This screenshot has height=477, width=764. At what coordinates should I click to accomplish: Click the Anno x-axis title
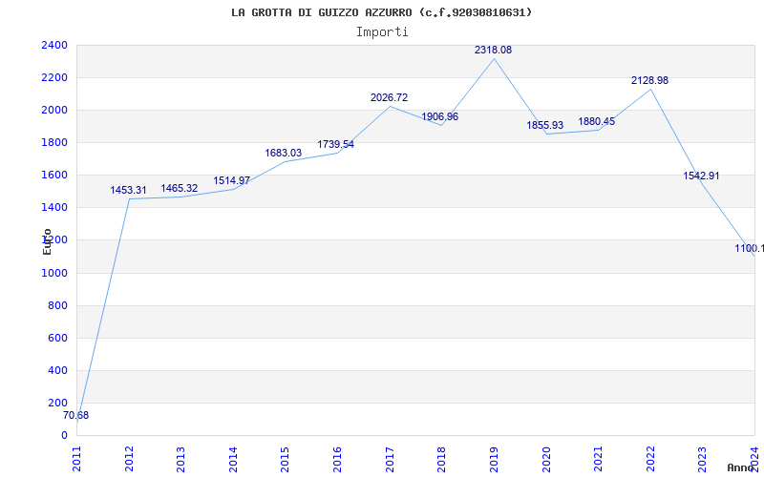point(741,467)
